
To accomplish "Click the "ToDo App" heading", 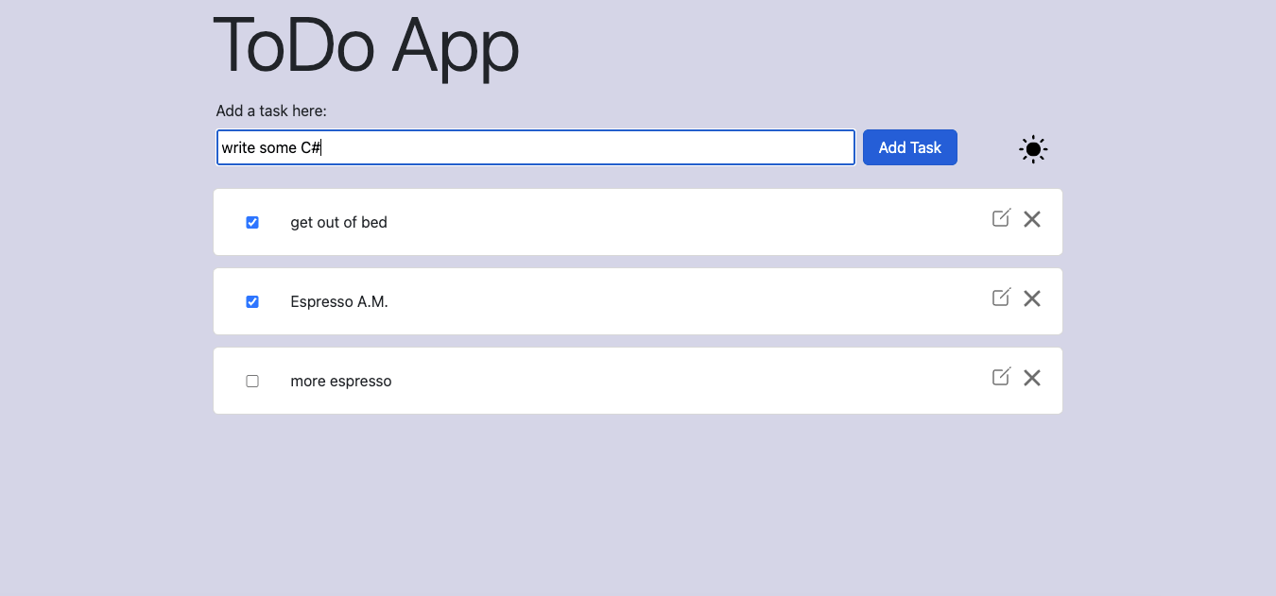I will point(367,47).
